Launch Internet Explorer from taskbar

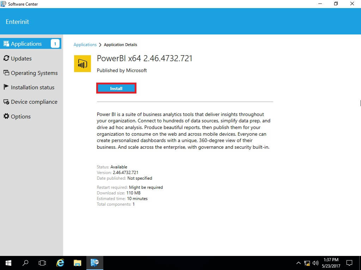(x=60, y=263)
